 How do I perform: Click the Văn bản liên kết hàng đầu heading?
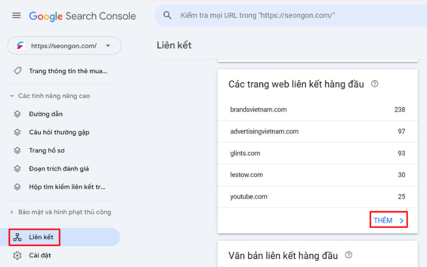tap(283, 256)
